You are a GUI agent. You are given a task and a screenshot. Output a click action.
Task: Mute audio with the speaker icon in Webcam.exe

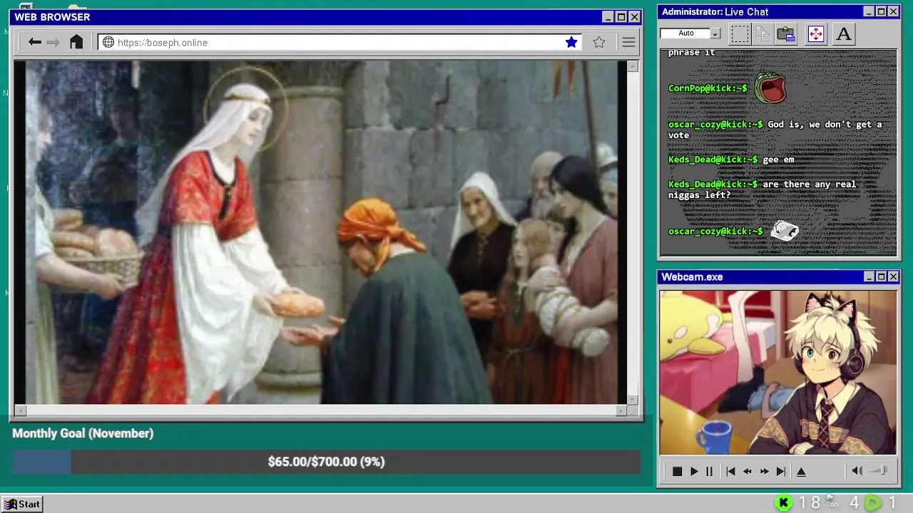pyautogui.click(x=857, y=470)
